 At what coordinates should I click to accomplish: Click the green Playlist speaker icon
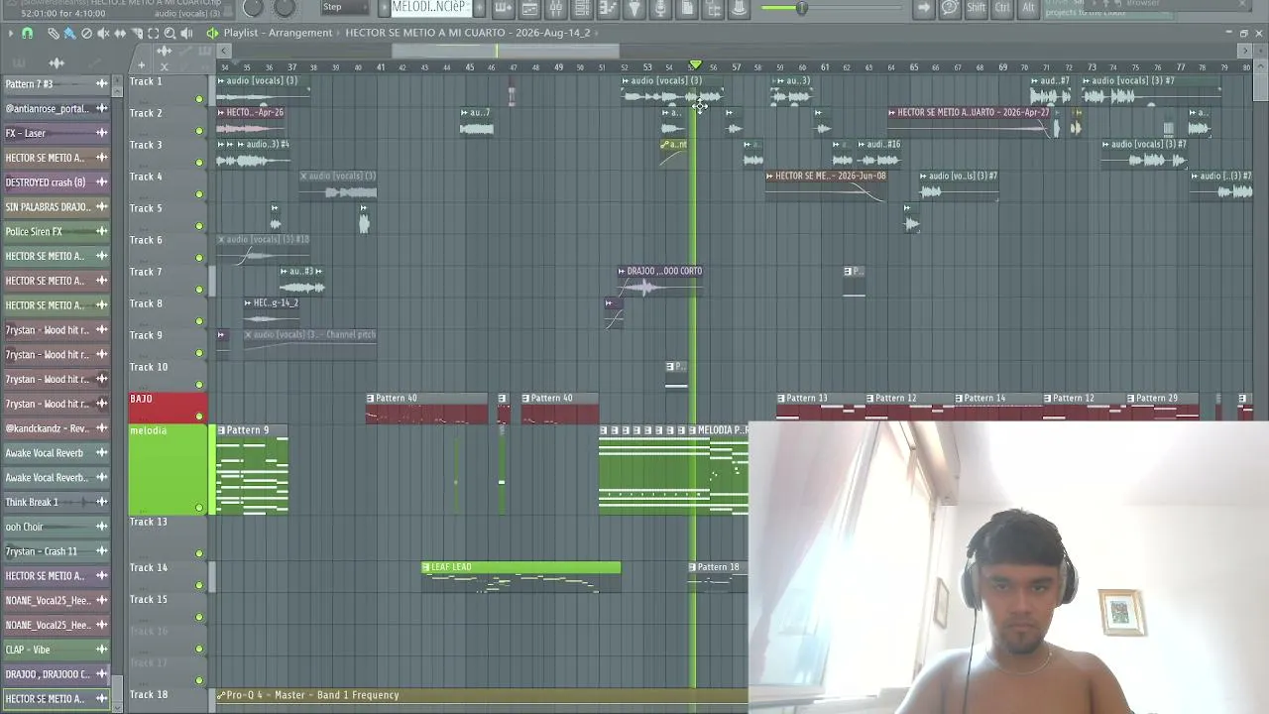(x=212, y=33)
